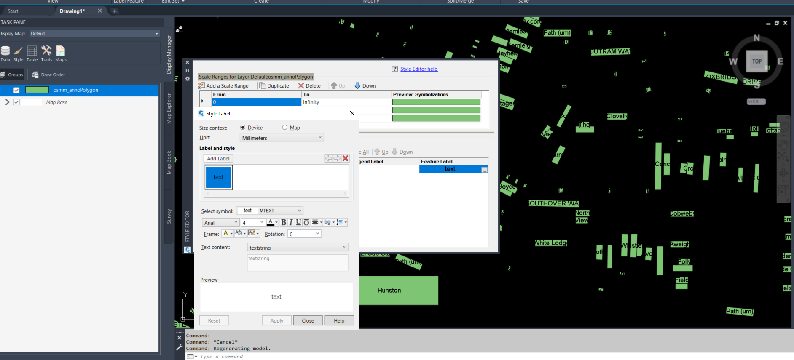Toggle bold formatting for the label
Image resolution: width=794 pixels, height=360 pixels.
(x=284, y=222)
